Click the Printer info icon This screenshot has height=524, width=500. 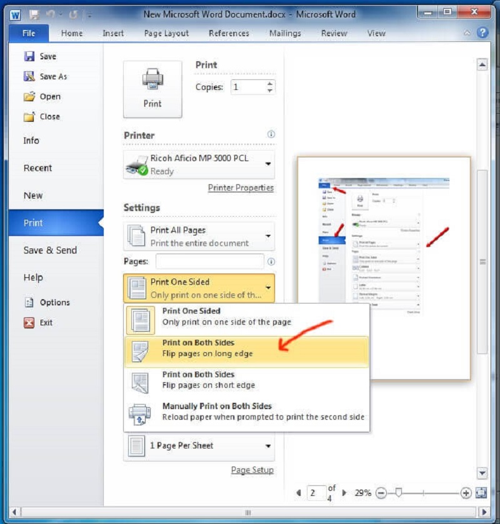(271, 134)
